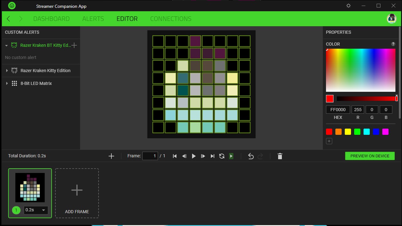Click the B value field
This screenshot has width=402, height=226.
click(386, 110)
